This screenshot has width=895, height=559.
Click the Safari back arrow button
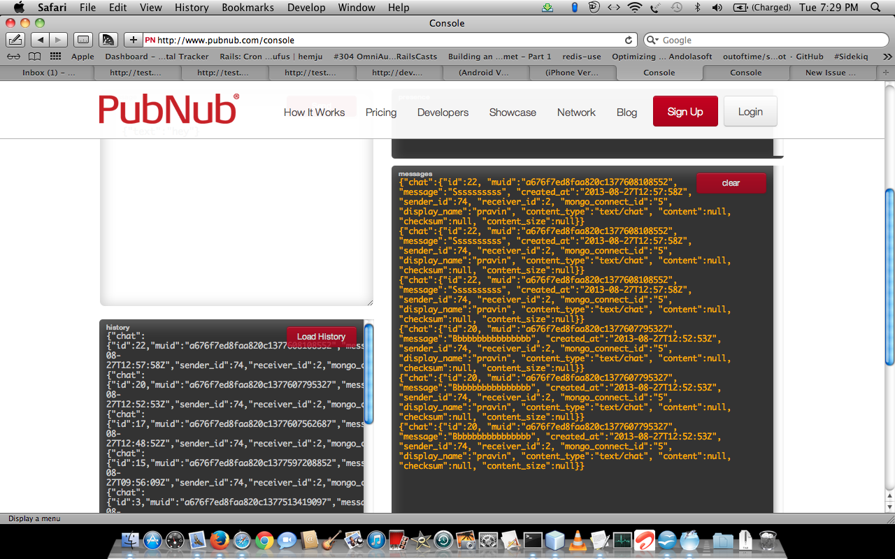[40, 40]
